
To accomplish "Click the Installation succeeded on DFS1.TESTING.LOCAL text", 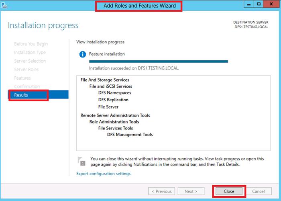I will [134, 68].
